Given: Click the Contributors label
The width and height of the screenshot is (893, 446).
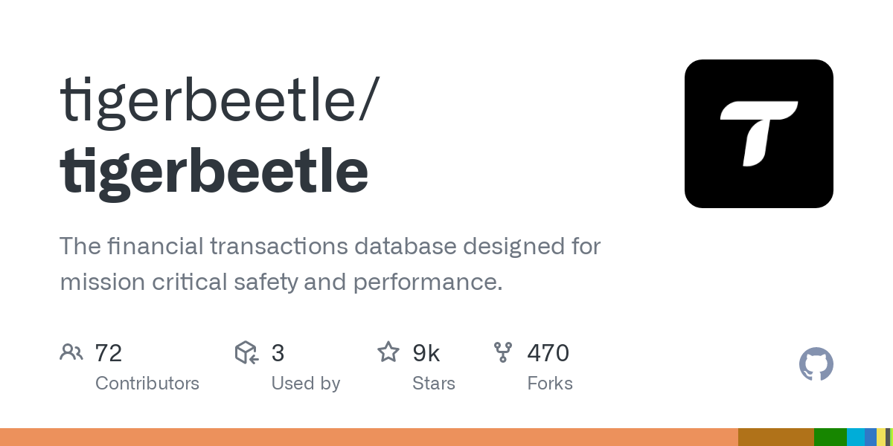Looking at the screenshot, I should click(147, 384).
